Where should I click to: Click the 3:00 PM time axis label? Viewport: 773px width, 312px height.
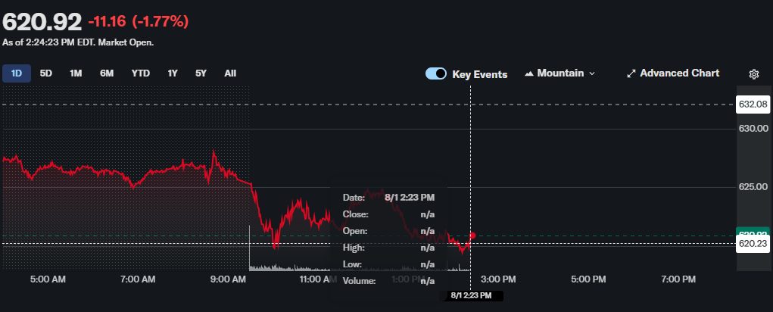click(498, 279)
